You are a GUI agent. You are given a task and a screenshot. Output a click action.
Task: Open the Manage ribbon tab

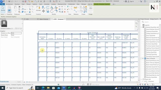coord(84,4)
